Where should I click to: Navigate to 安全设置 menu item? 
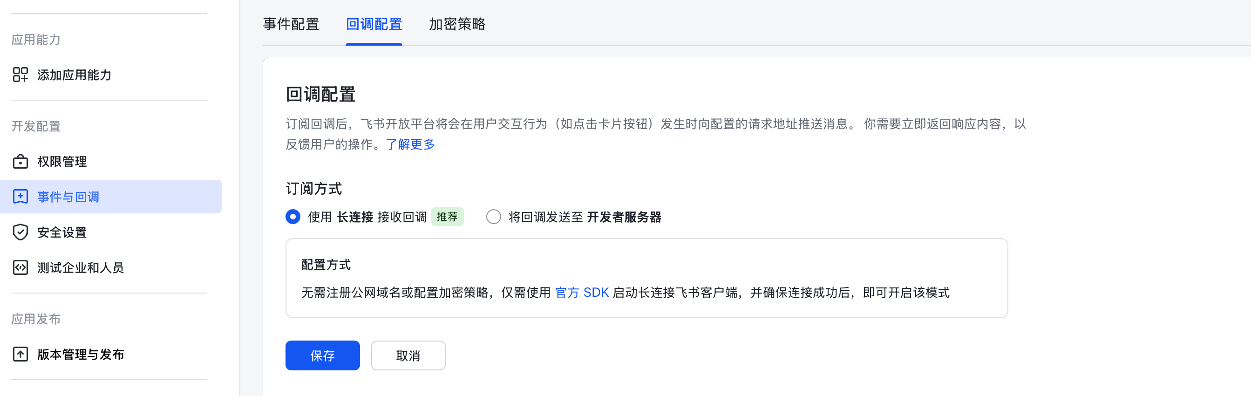click(62, 232)
